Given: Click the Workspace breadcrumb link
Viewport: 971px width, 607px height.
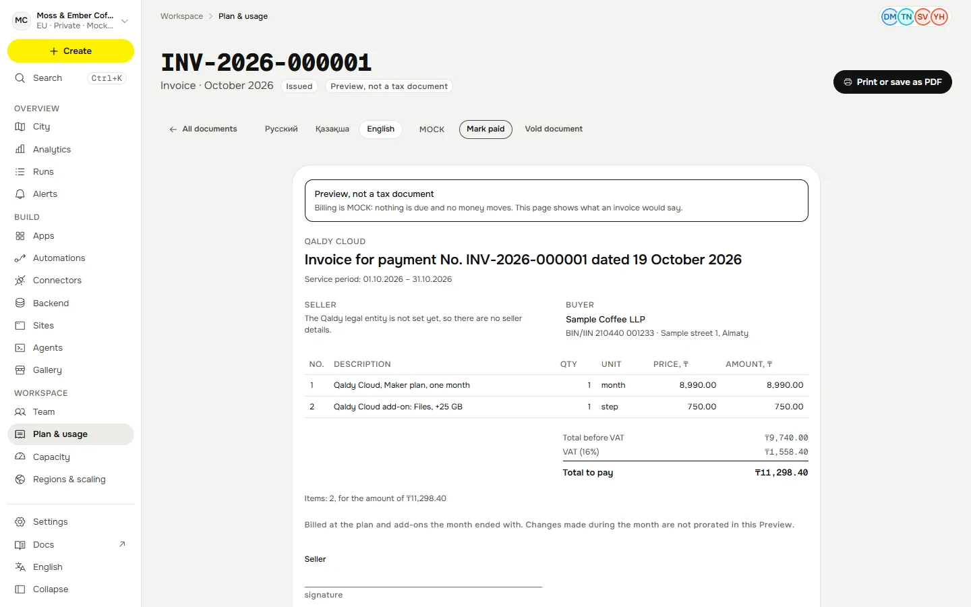Looking at the screenshot, I should [x=181, y=16].
